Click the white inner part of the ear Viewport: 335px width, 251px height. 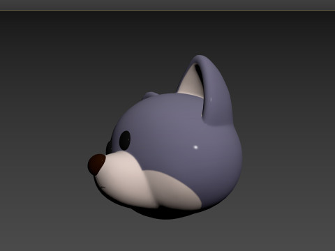coord(192,82)
